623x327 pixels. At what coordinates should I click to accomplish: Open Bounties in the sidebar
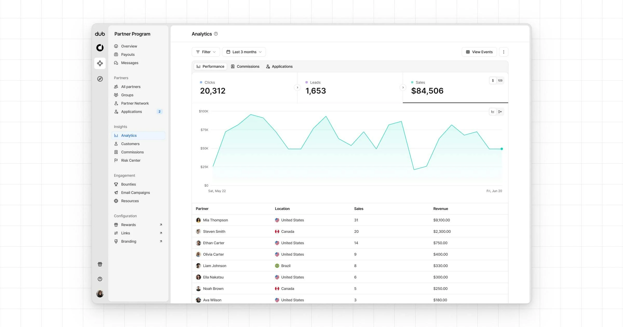138,184
